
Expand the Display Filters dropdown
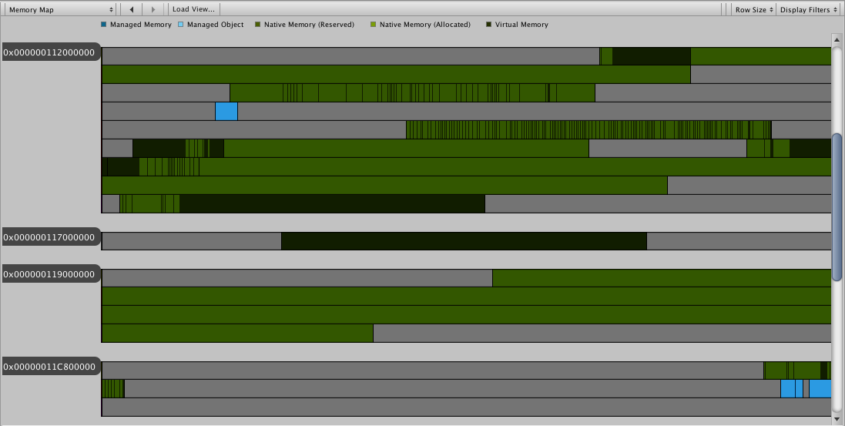tap(808, 9)
